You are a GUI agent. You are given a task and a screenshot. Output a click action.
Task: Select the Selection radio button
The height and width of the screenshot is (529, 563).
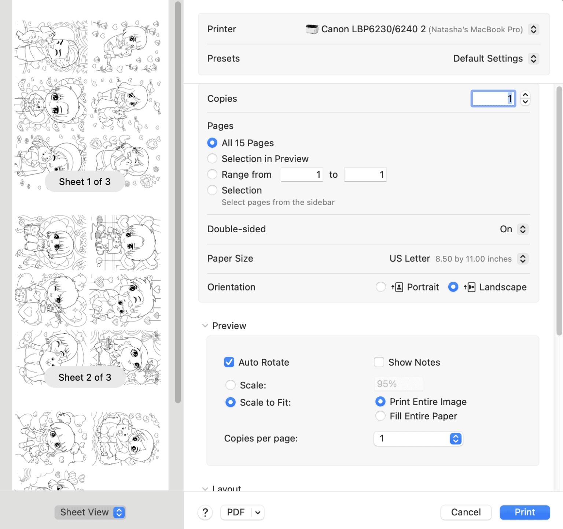pyautogui.click(x=212, y=190)
